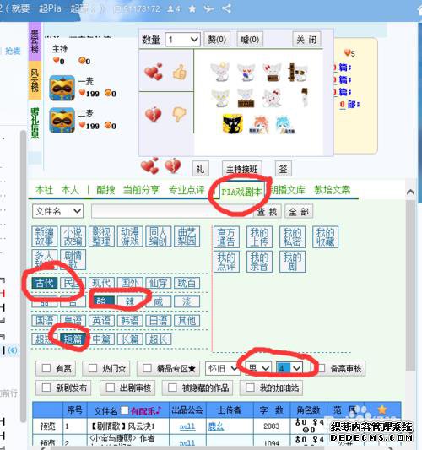The height and width of the screenshot is (450, 422).
Task: Click the 一麦 raccoon avatar
Action: [x=62, y=88]
